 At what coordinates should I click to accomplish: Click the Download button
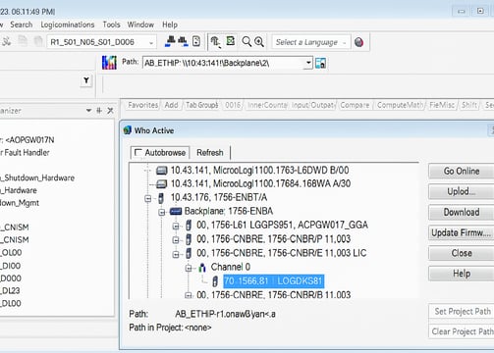[x=462, y=212]
